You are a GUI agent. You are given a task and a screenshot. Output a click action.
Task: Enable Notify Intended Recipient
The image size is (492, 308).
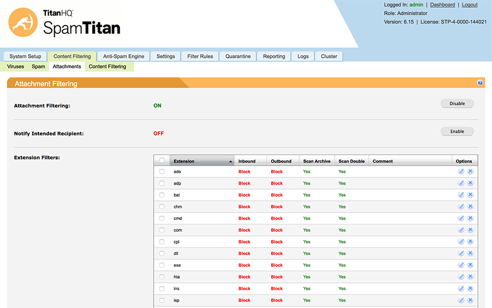tap(457, 131)
